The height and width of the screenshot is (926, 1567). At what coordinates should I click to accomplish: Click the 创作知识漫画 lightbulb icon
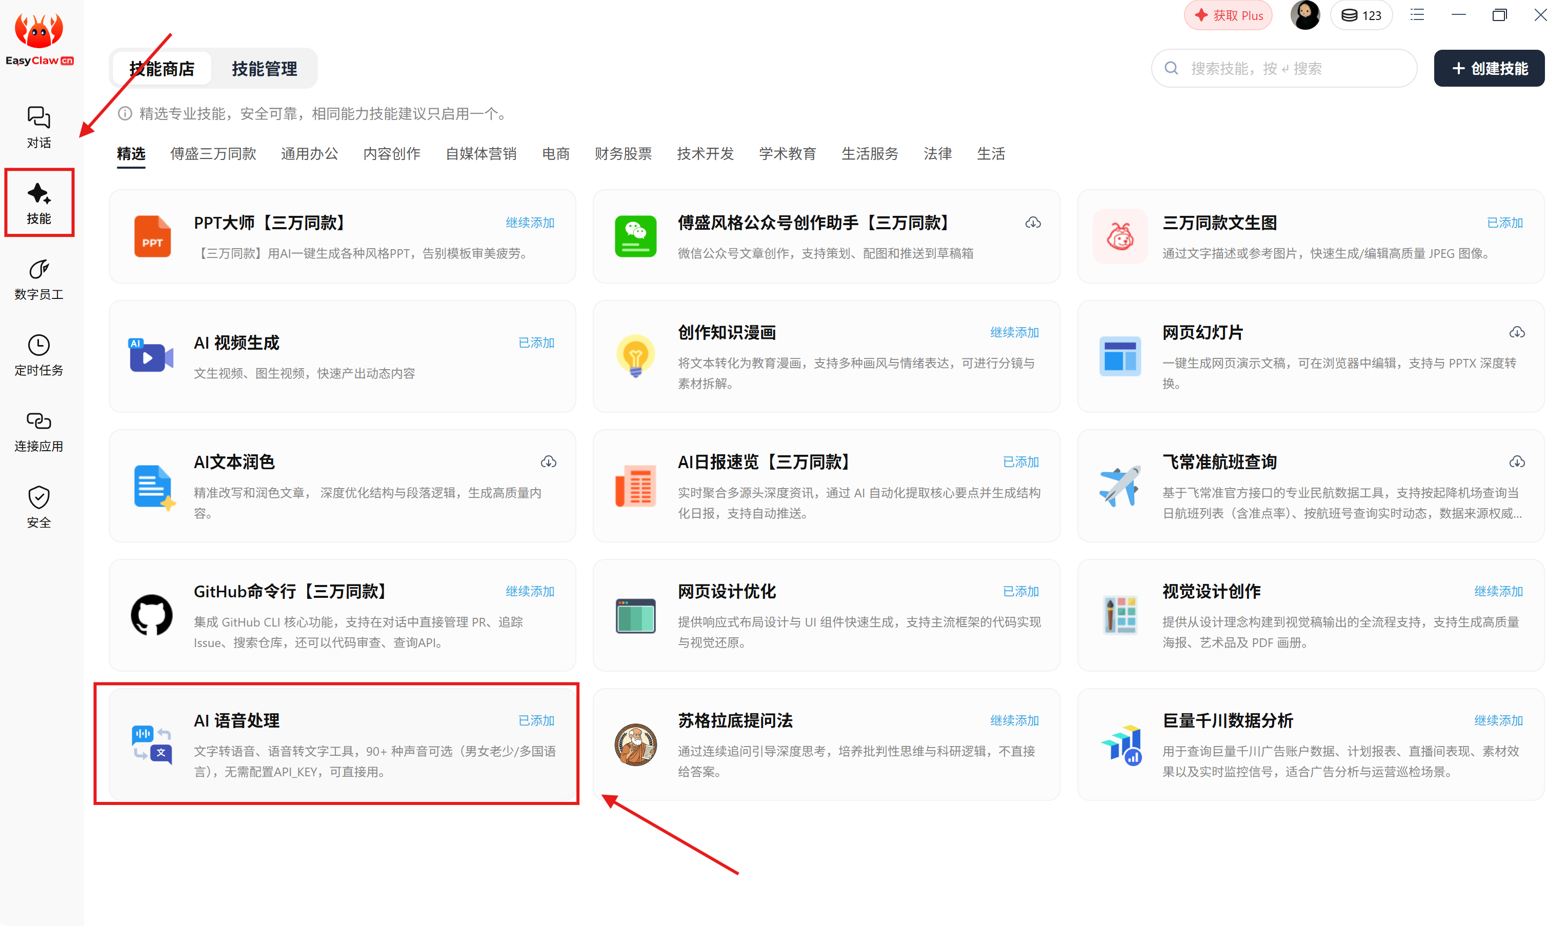(635, 356)
